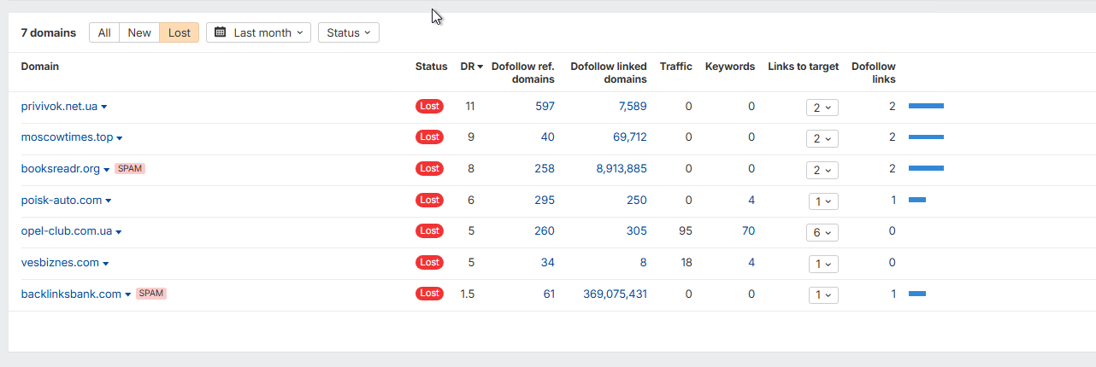Click traffic value 95 for opel-club.com.ua
The height and width of the screenshot is (367, 1096).
pyautogui.click(x=686, y=231)
